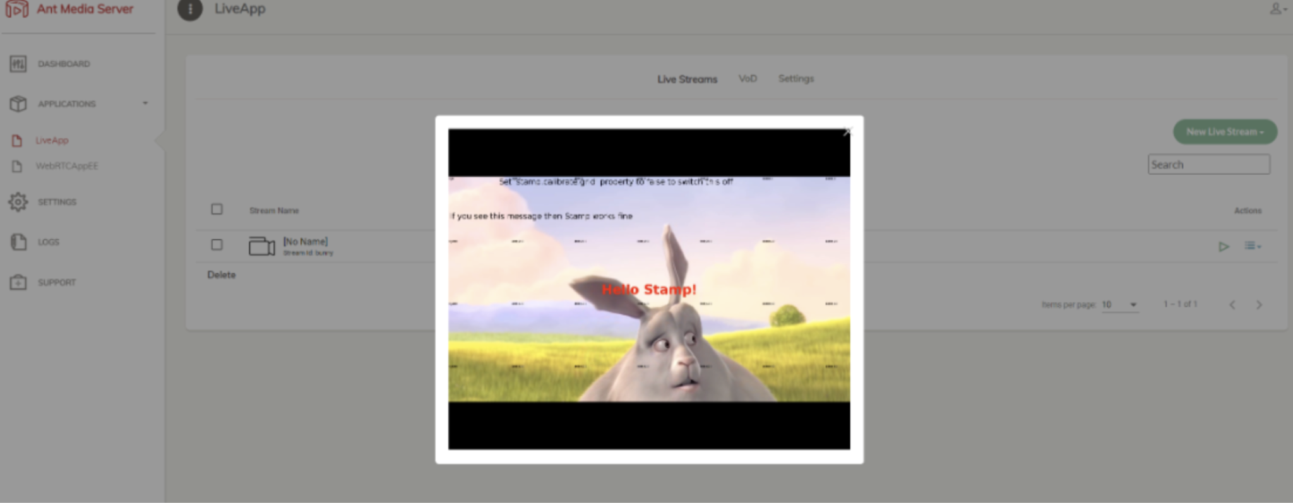Open the Settings gear in sidebar

[18, 202]
